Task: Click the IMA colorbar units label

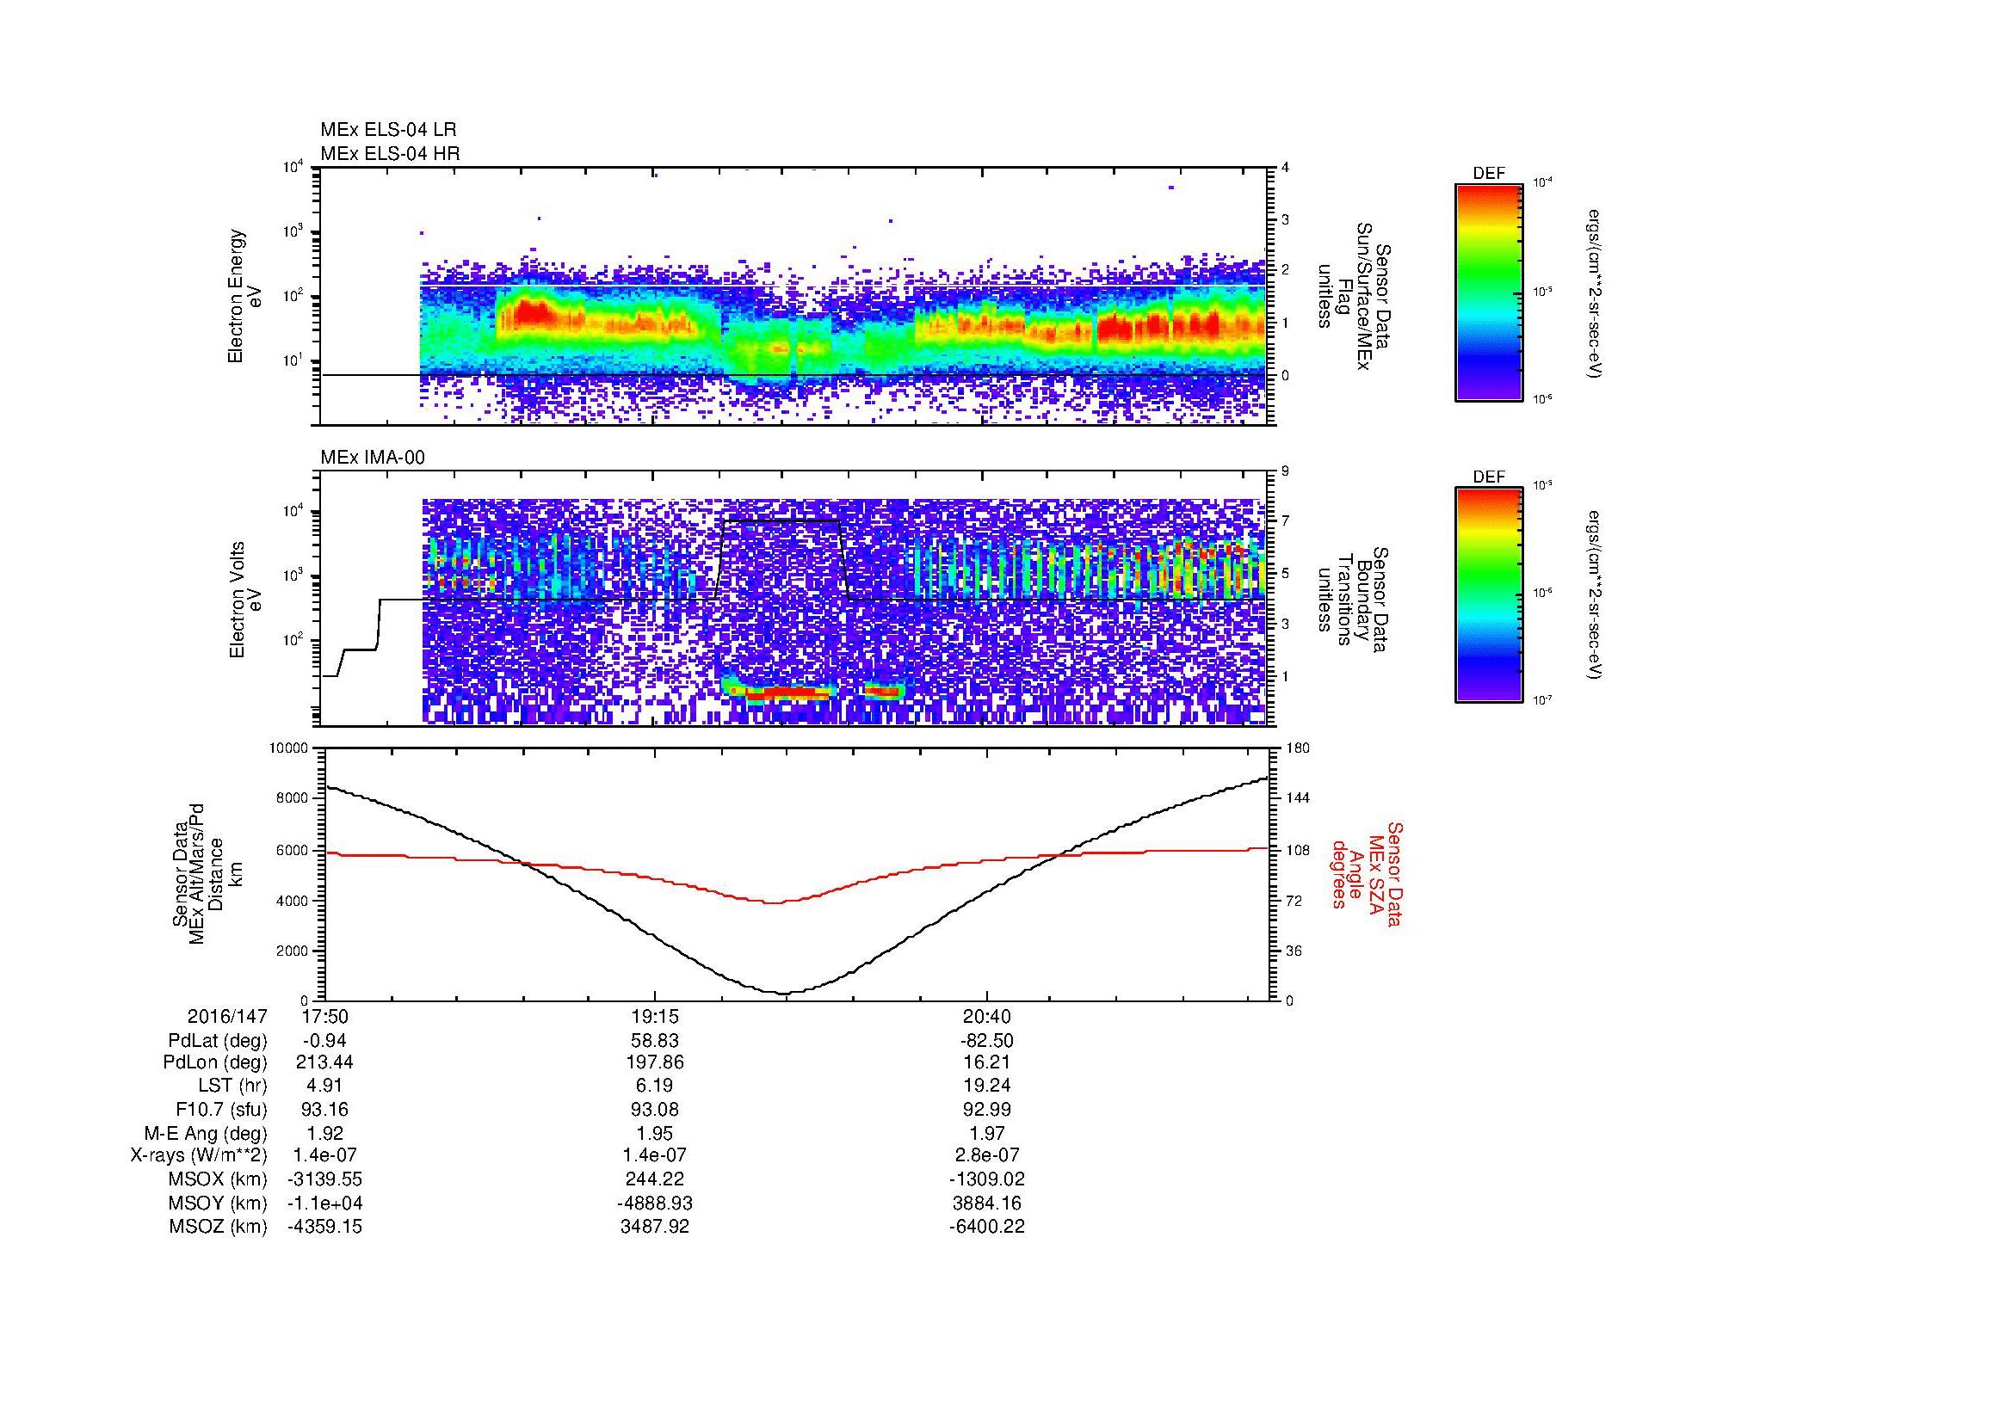Action: click(x=1595, y=595)
